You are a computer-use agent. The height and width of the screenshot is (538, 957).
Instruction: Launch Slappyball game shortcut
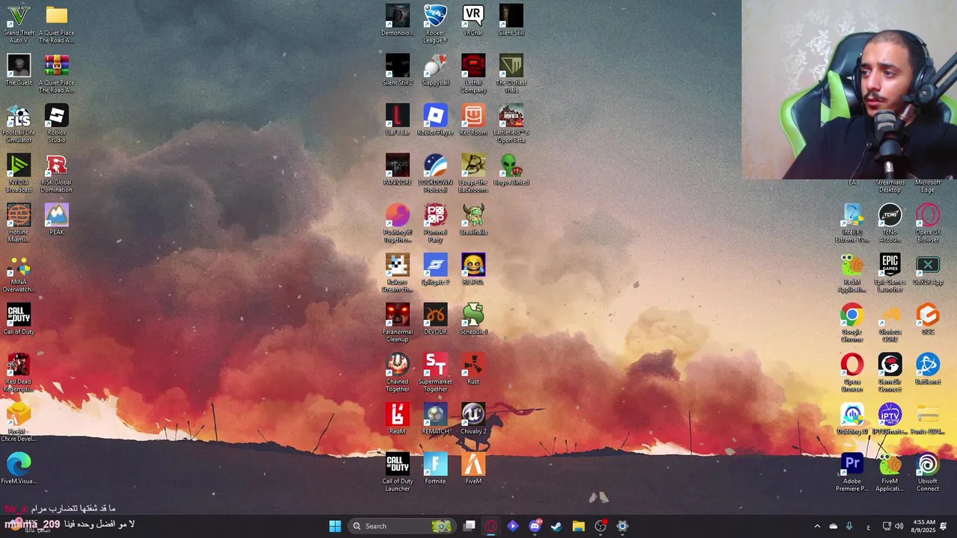pyautogui.click(x=435, y=69)
